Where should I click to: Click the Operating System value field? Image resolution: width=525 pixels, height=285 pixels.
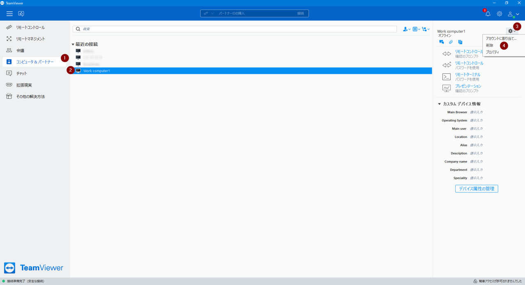[x=476, y=121]
